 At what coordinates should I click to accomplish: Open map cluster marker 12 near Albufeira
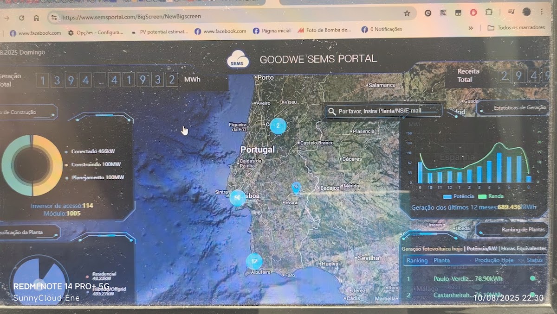(254, 261)
